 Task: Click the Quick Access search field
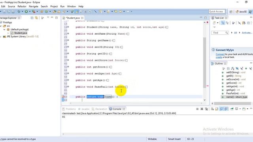(x=217, y=11)
